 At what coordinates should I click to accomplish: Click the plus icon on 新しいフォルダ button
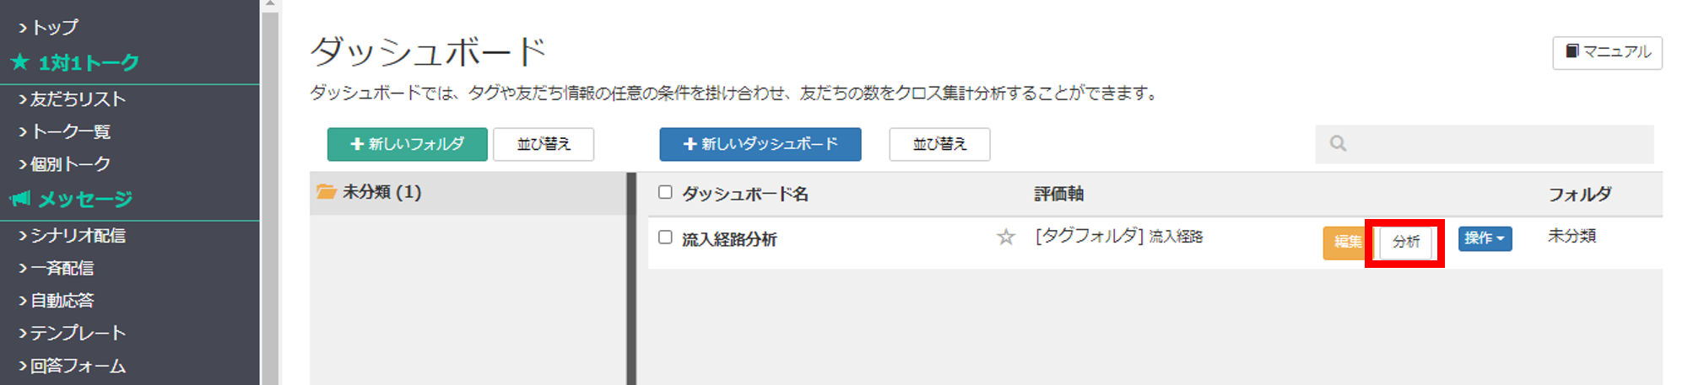point(356,144)
